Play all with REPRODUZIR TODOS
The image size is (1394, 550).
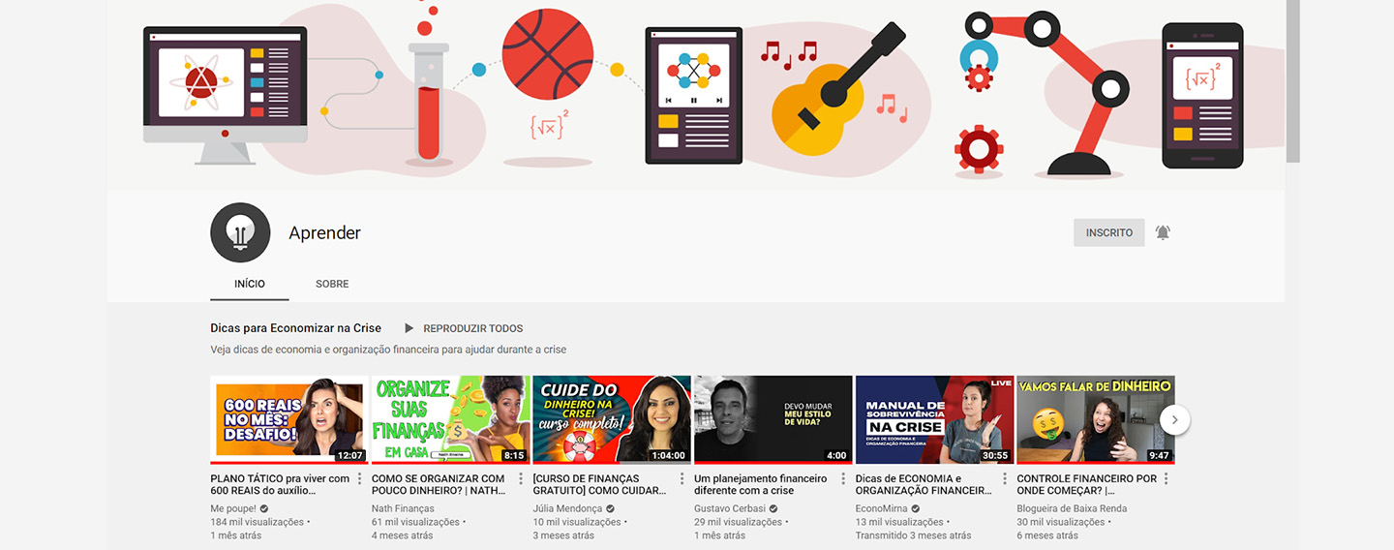464,328
